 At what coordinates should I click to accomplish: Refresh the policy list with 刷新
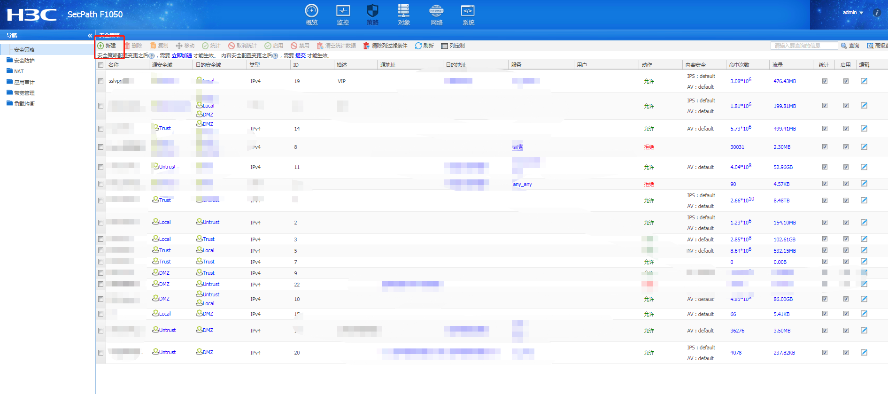(424, 46)
